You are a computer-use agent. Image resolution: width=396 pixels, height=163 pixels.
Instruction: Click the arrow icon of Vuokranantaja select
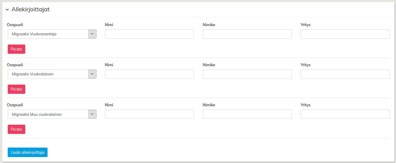pos(92,34)
